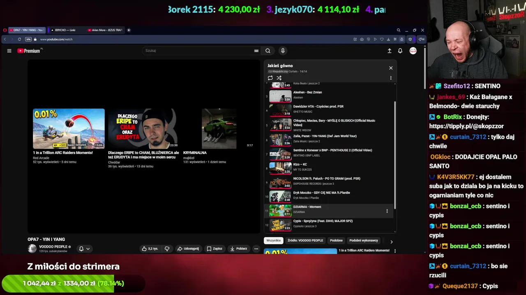Screen dimensions: 526x295
Task: Click the video title OPA7 - YIN I YANG
Action: pos(46,239)
